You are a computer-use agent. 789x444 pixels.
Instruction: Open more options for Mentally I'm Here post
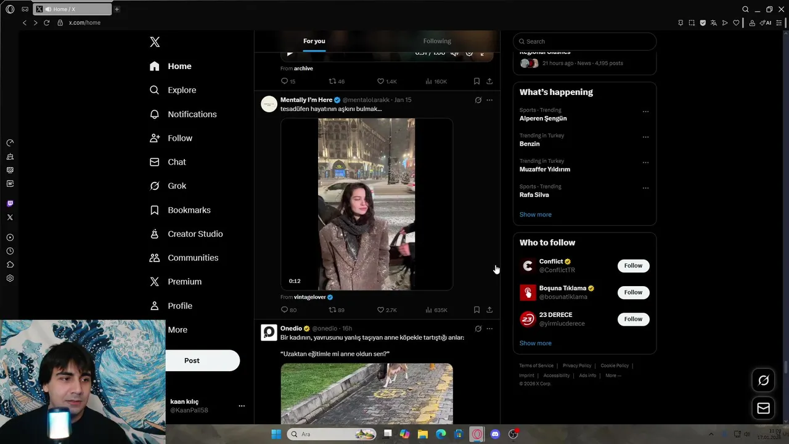489,100
